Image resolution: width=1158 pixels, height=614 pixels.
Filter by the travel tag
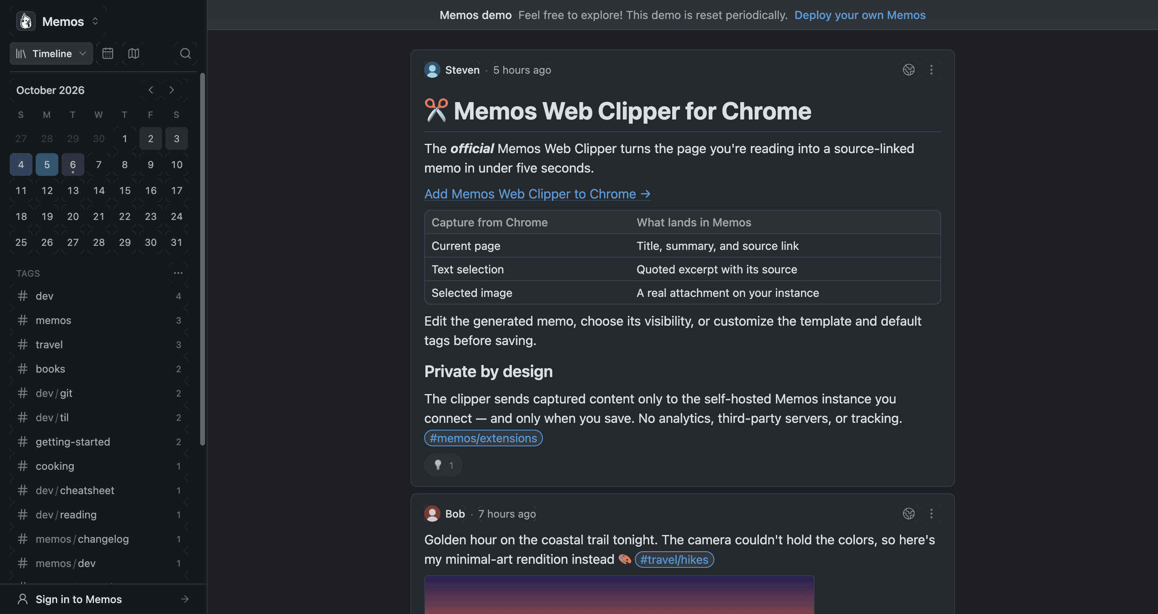[99, 344]
